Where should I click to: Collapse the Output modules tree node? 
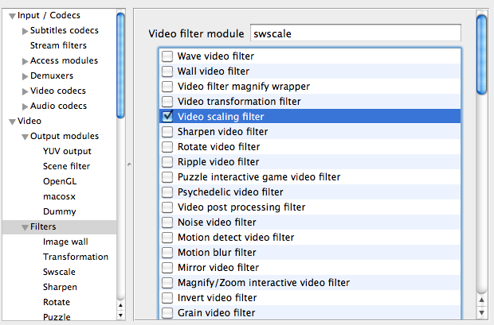(x=25, y=137)
